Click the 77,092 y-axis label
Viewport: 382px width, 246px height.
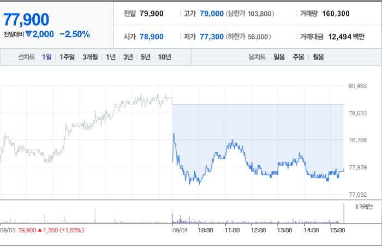click(357, 195)
